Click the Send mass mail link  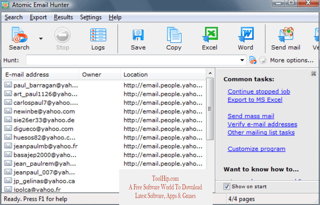click(251, 116)
